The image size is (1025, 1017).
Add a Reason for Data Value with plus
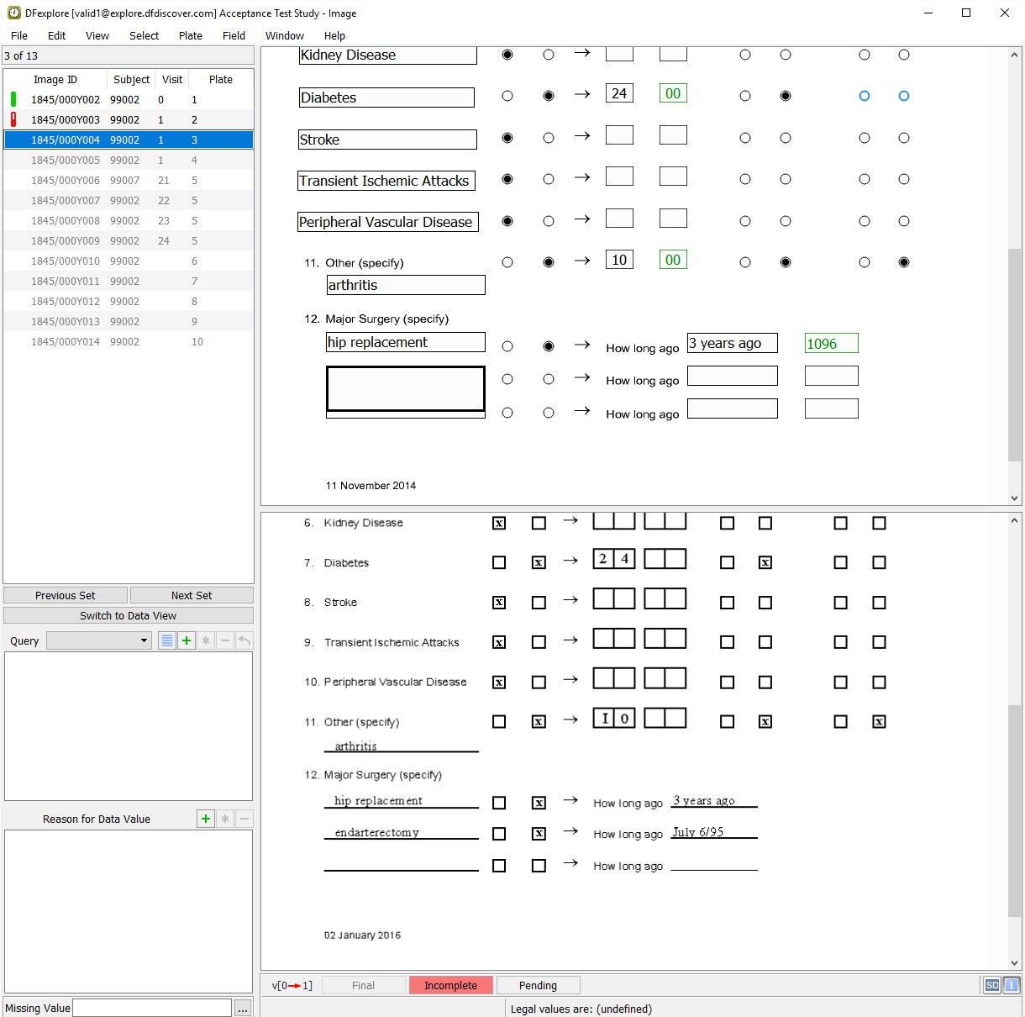tap(206, 819)
